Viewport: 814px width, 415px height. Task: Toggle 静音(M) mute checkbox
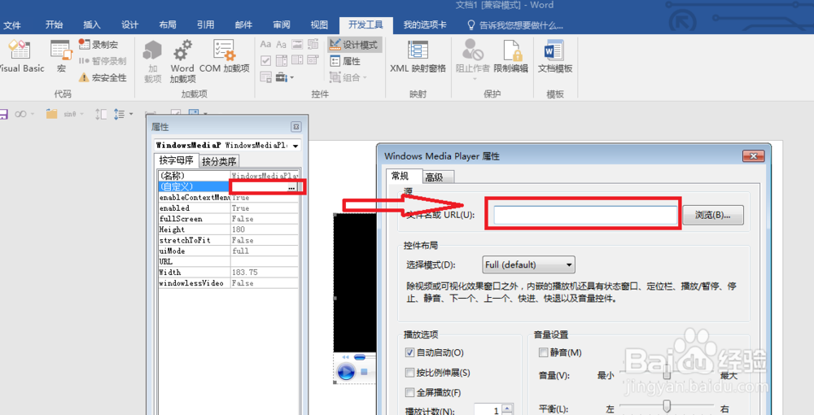click(544, 353)
